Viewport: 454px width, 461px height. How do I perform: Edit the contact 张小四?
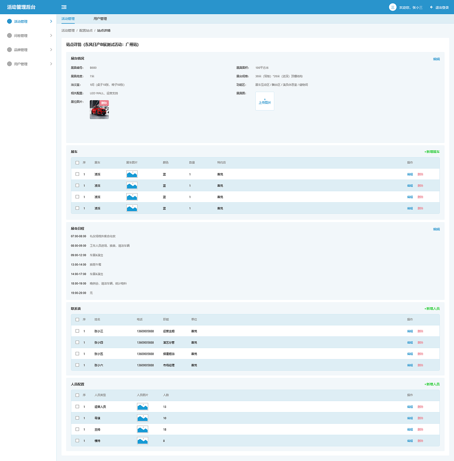pos(410,343)
